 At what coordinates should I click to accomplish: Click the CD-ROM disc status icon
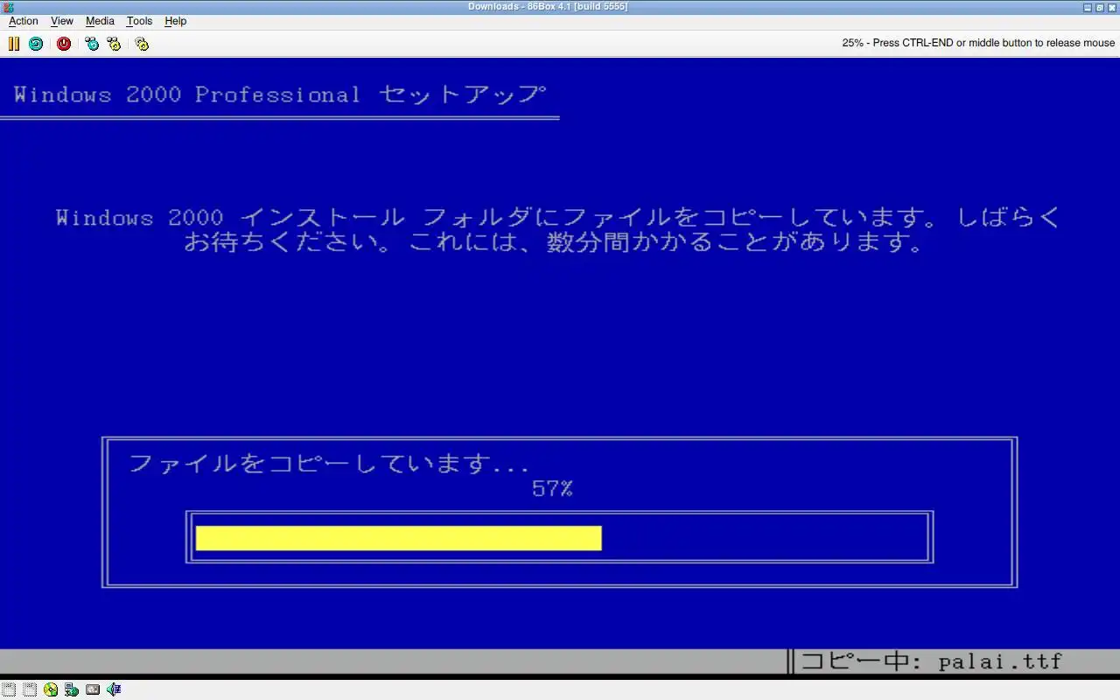click(51, 689)
